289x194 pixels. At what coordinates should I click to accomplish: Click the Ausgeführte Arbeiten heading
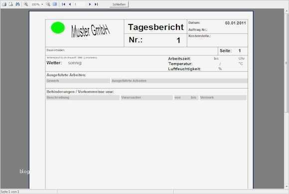click(x=66, y=75)
